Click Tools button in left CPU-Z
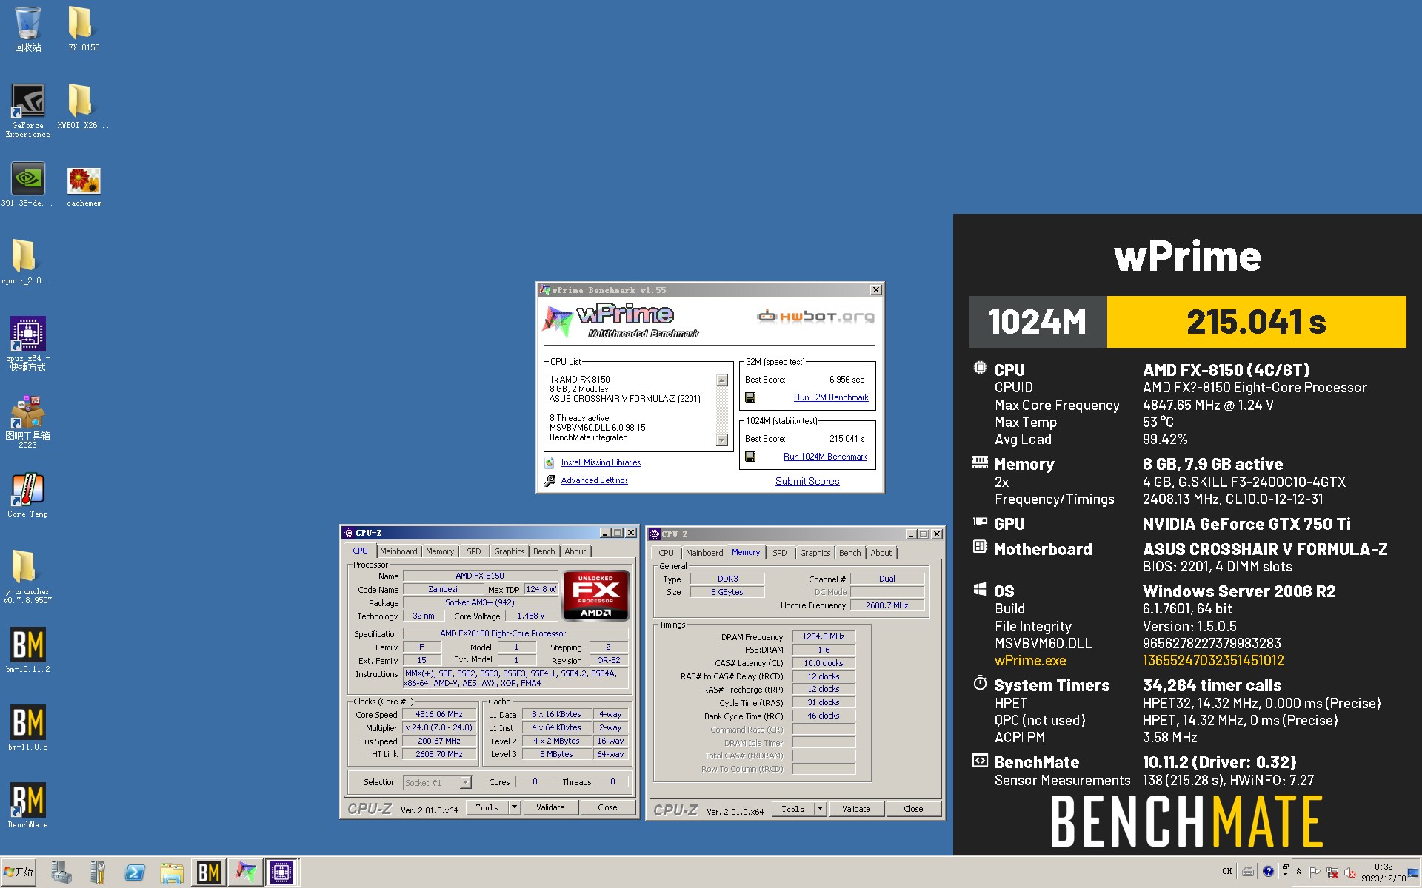The image size is (1422, 888). 487,807
